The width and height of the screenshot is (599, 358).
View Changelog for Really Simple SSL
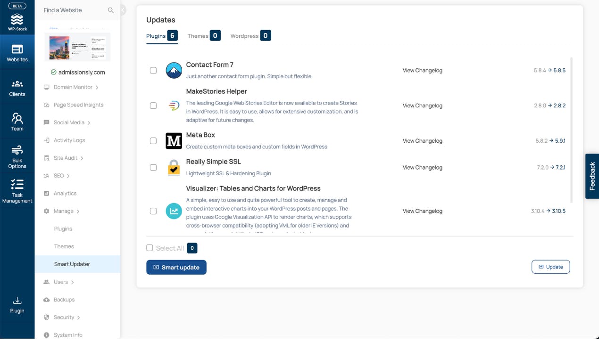(422, 167)
